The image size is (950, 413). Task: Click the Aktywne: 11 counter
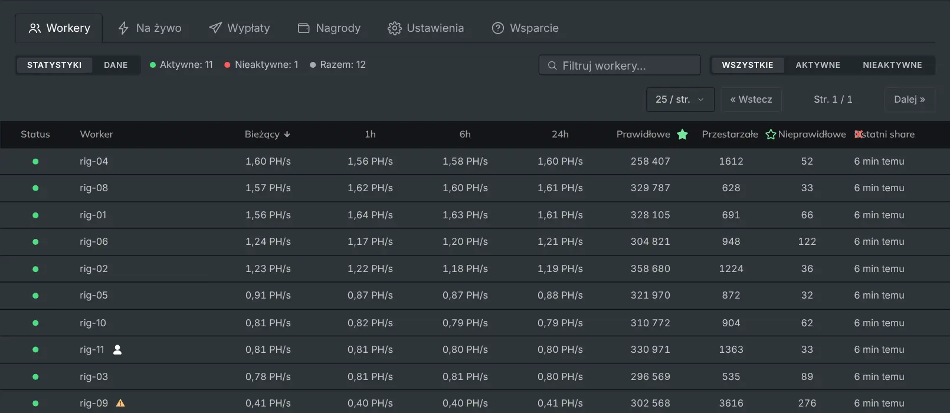click(181, 65)
